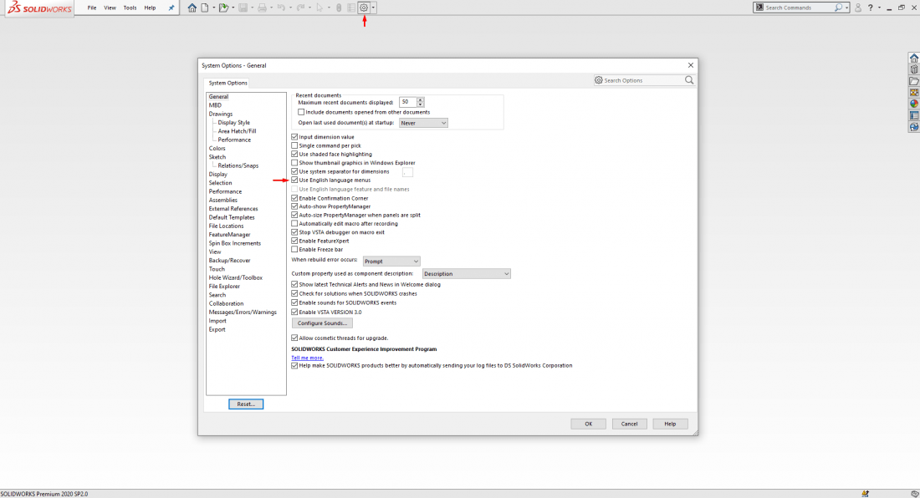The image size is (920, 498).
Task: Click magnifier icon in Search Commands box
Action: [838, 8]
